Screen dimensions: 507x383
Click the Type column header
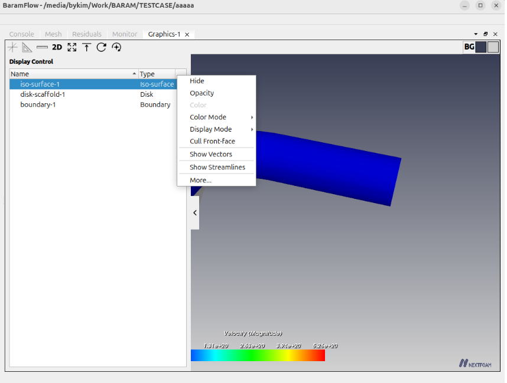(157, 74)
